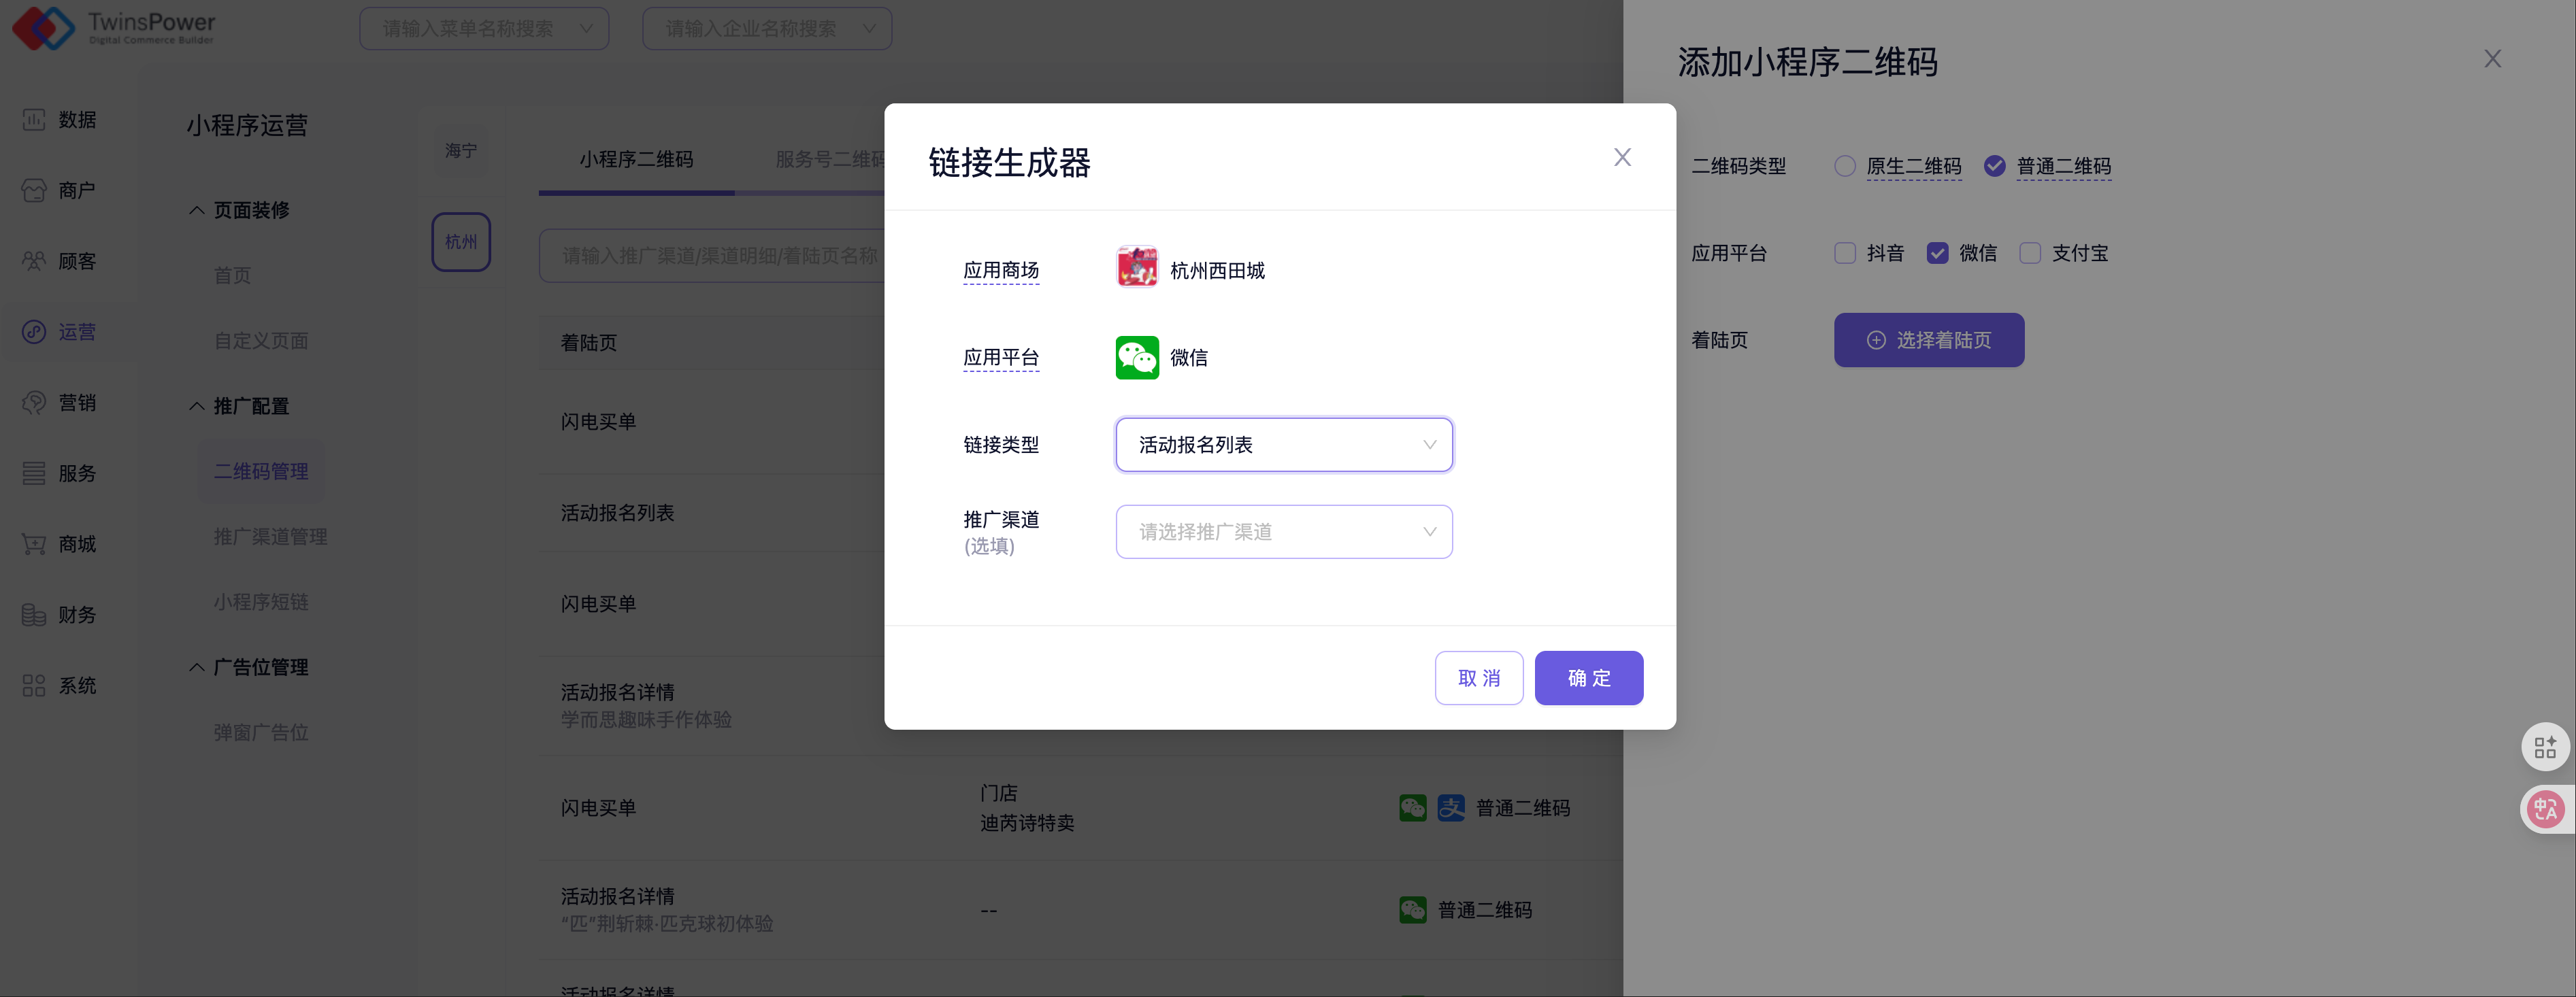This screenshot has width=2576, height=997.
Task: Open the 营销 marketing sidebar icon
Action: click(34, 402)
